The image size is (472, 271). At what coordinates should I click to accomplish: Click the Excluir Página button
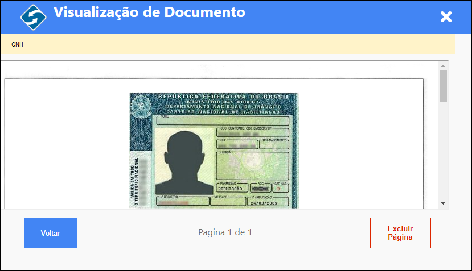[x=400, y=233]
